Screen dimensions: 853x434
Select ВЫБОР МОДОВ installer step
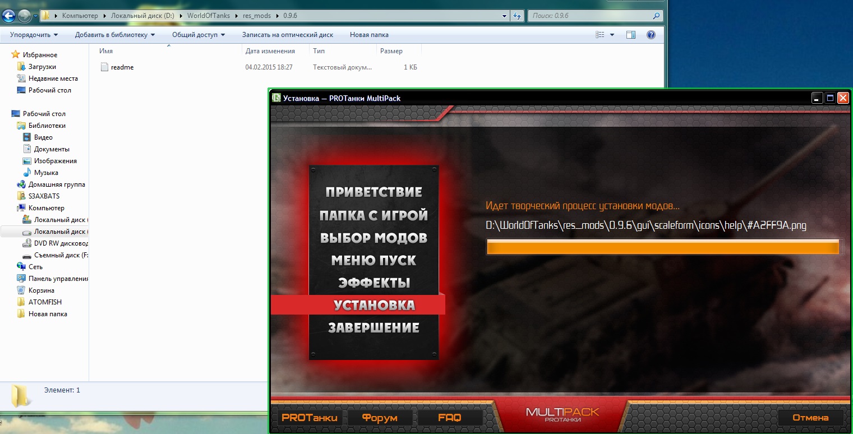pos(374,238)
